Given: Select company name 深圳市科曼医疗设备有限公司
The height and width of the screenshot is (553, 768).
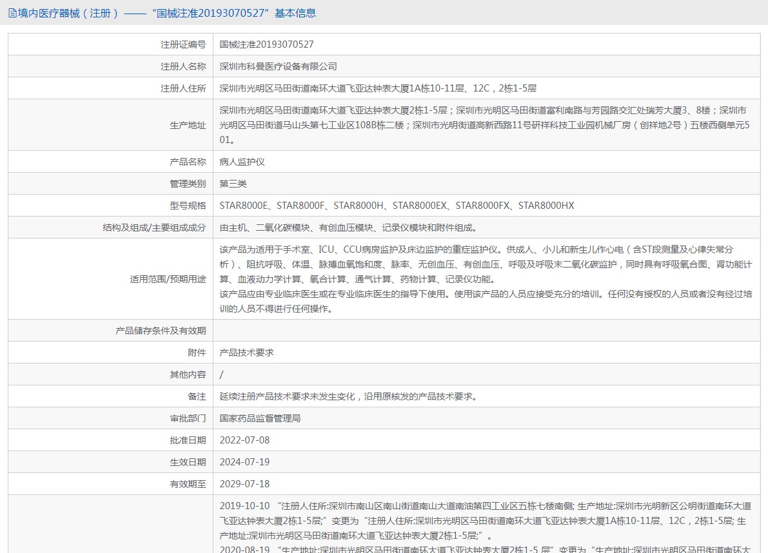Looking at the screenshot, I should (x=278, y=66).
